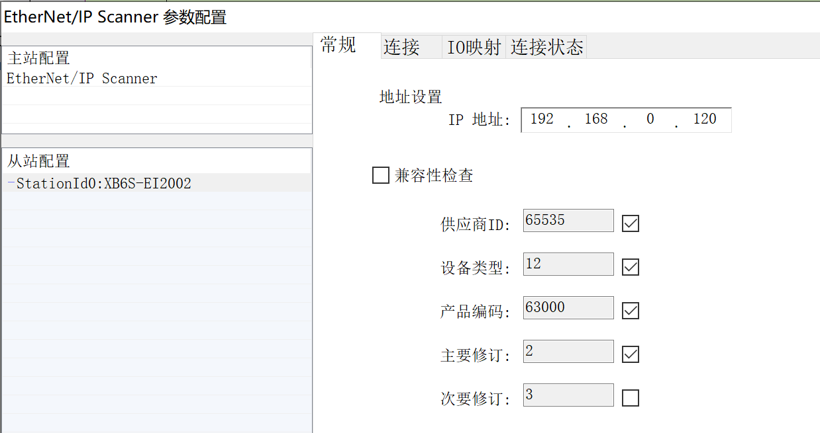This screenshot has width=820, height=433.
Task: Click the 供应商ID field 65535
Action: 568,220
